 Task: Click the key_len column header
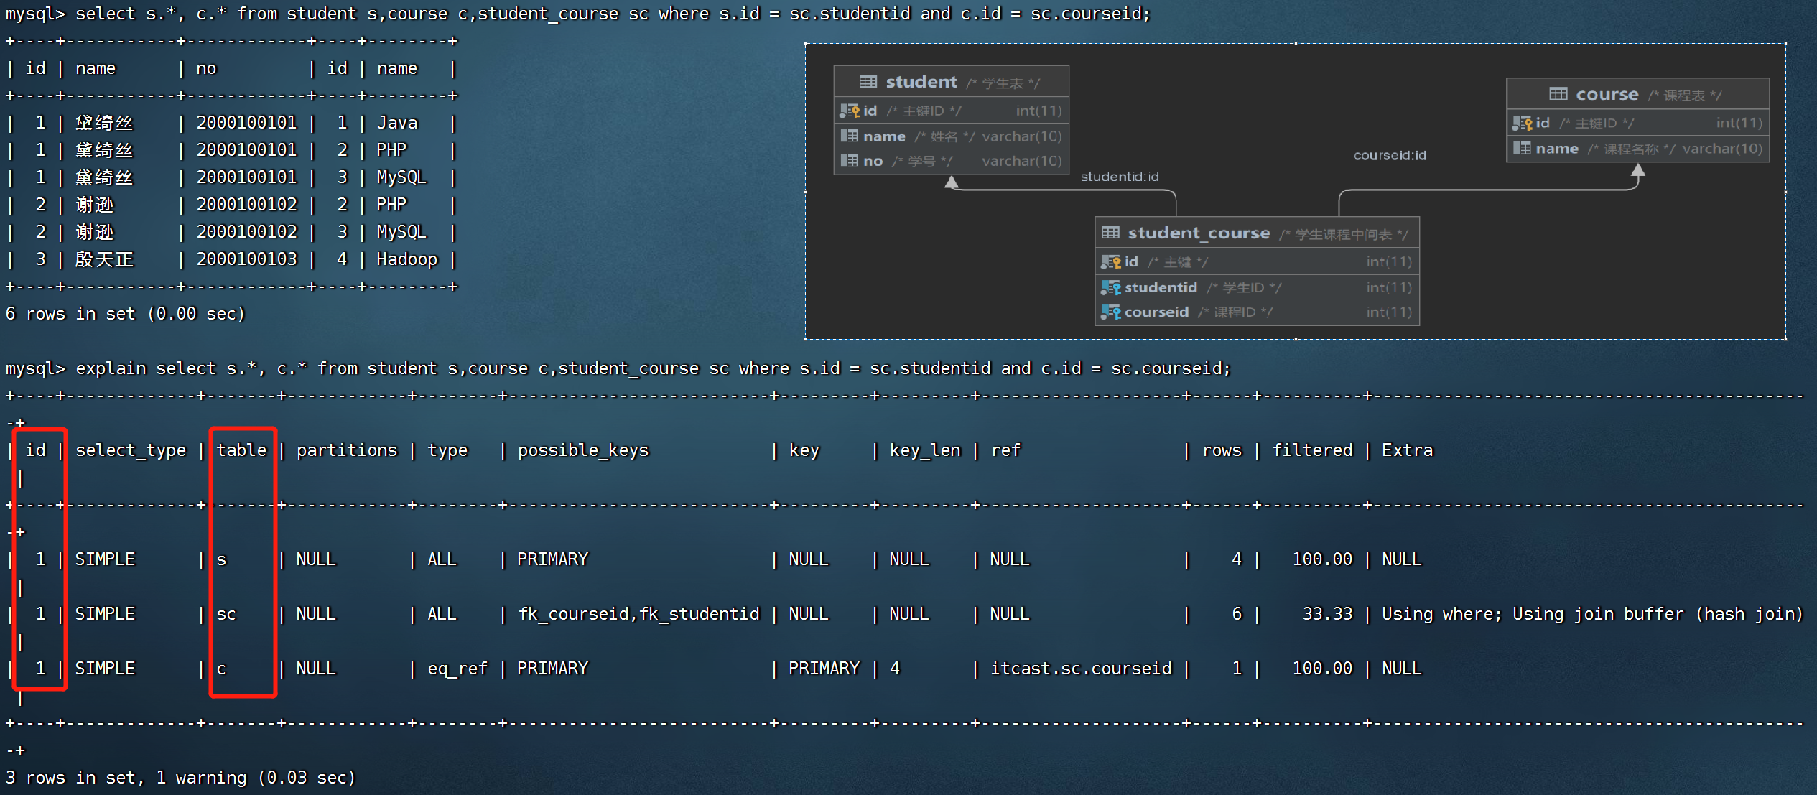(x=925, y=450)
